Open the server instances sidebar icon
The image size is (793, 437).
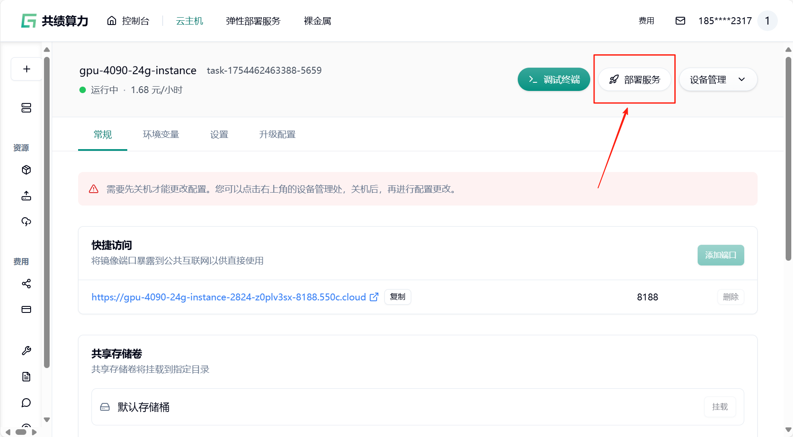click(x=26, y=108)
